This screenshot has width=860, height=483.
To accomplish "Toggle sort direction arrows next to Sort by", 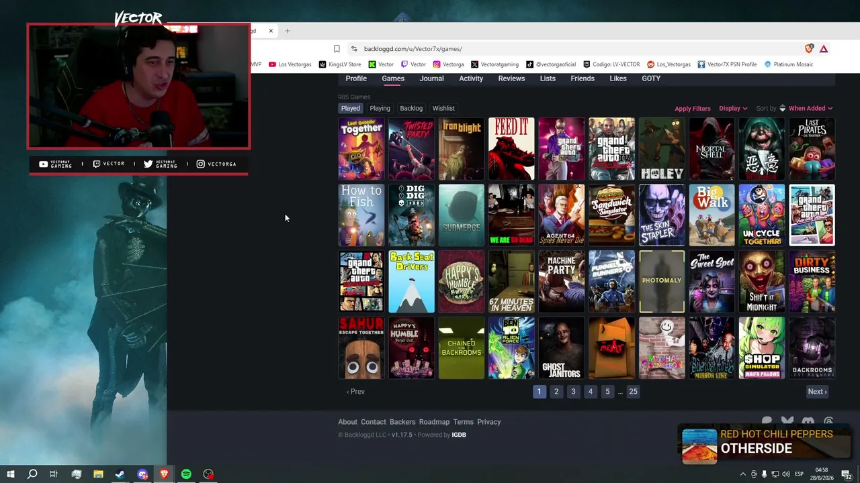I will click(x=782, y=108).
